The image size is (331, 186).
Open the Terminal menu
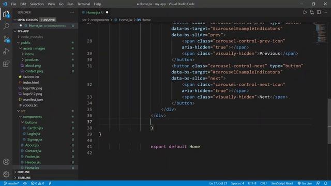pyautogui.click(x=83, y=4)
